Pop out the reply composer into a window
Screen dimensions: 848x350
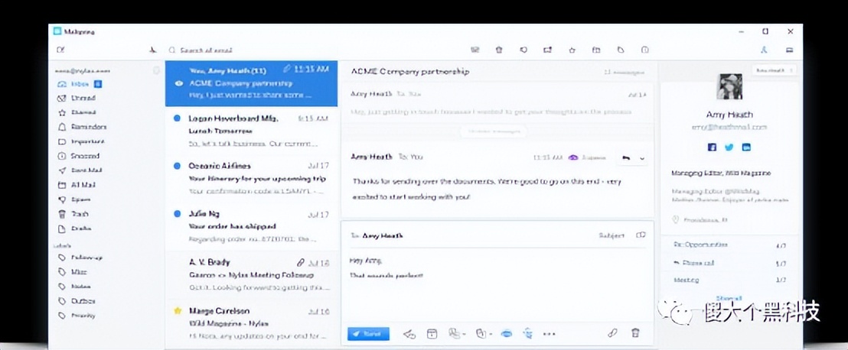641,235
